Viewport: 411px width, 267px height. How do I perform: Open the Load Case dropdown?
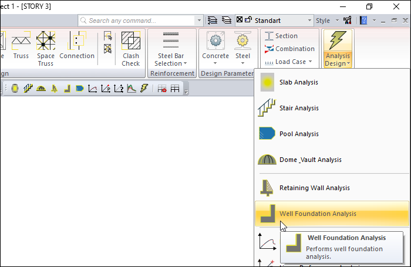(289, 62)
